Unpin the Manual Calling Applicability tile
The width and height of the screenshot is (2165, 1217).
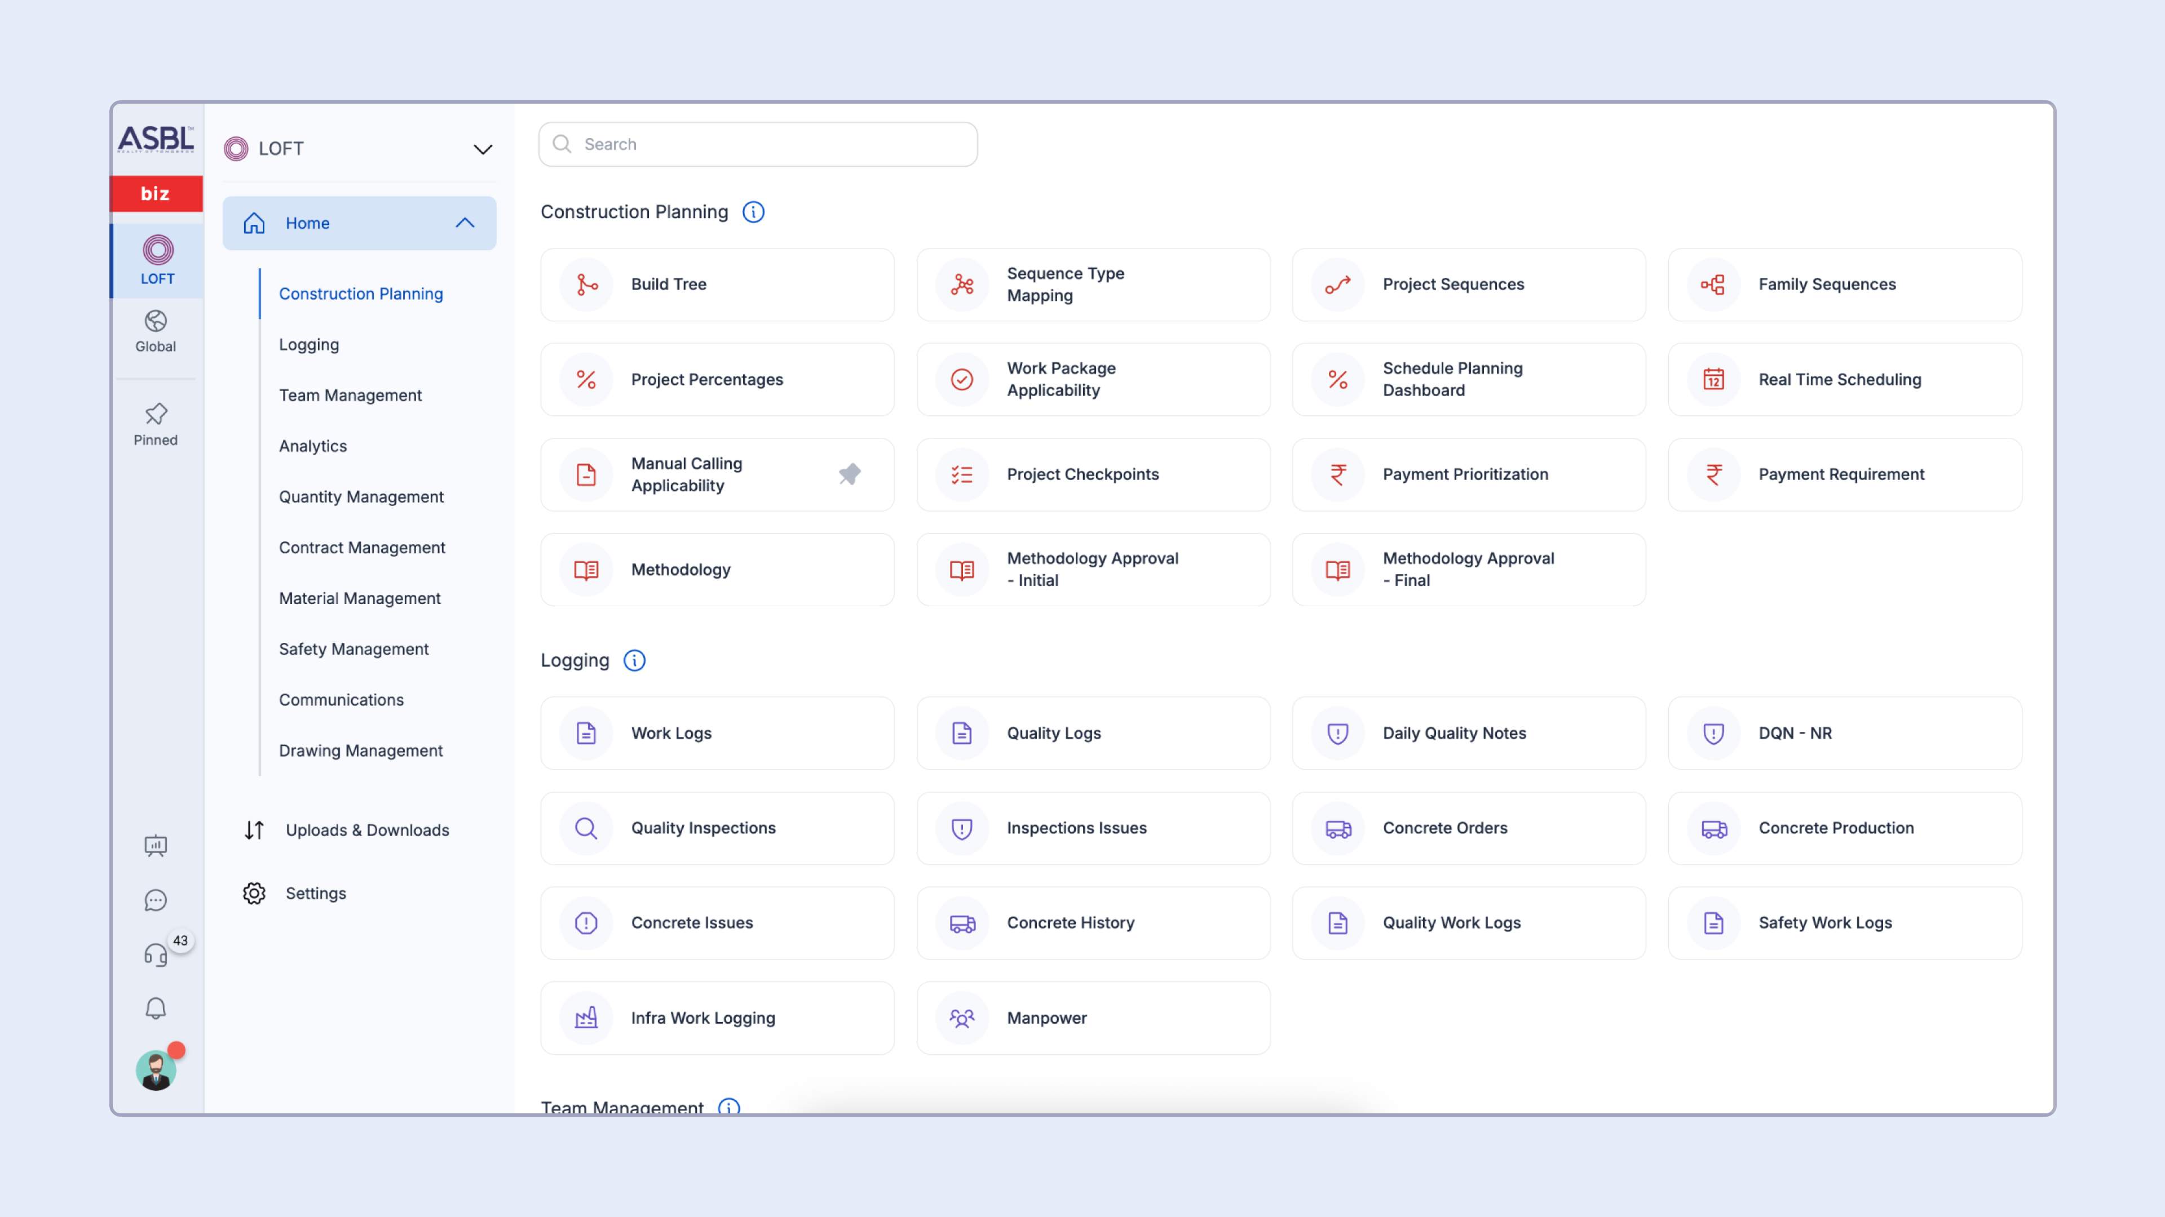(849, 474)
